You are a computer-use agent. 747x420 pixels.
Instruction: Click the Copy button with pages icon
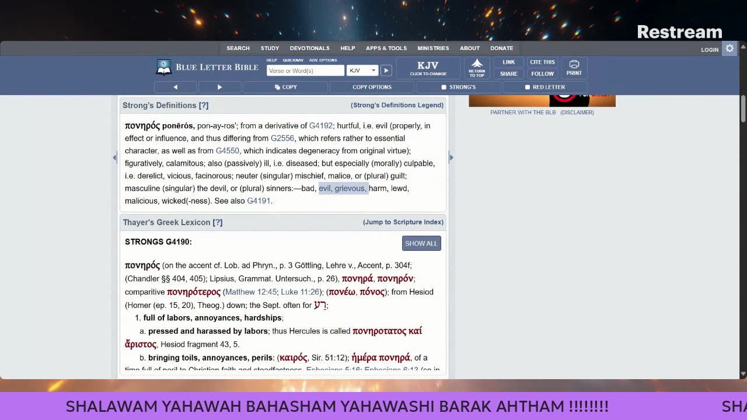tap(285, 87)
